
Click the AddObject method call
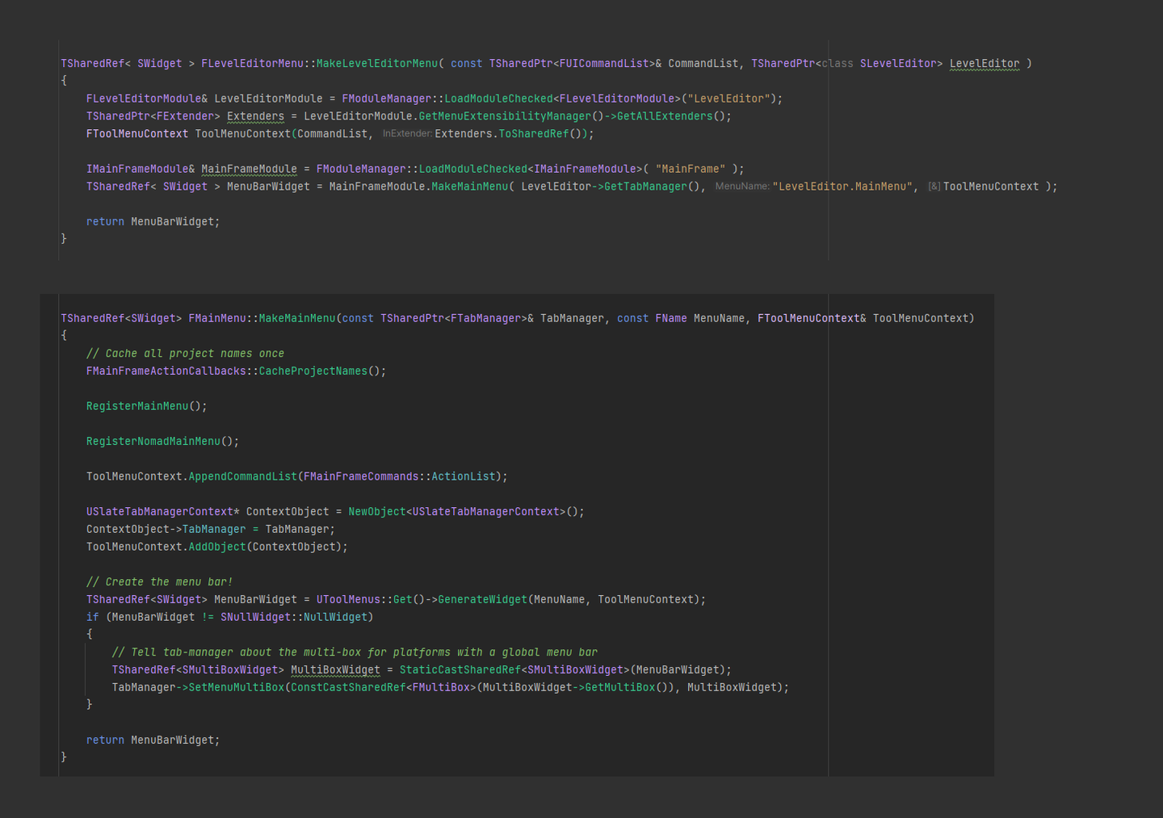click(x=217, y=547)
